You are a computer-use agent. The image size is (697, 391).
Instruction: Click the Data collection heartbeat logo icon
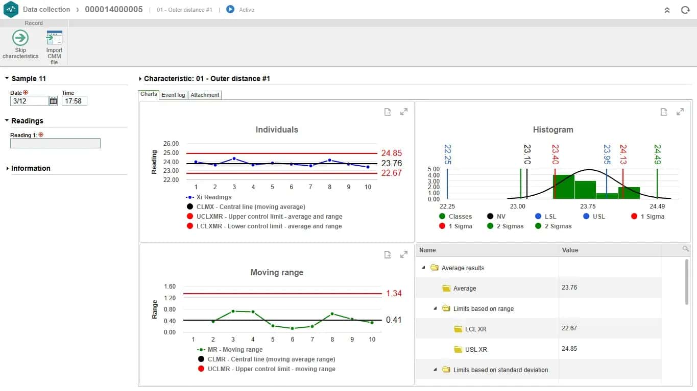pos(11,9)
